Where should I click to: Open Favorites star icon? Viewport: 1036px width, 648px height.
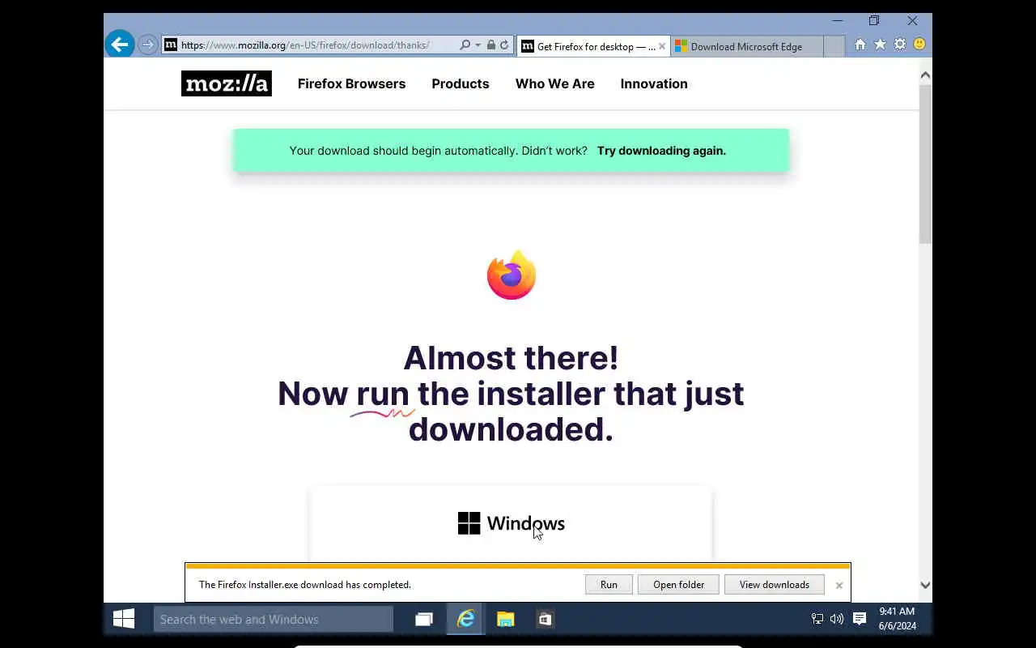point(880,45)
